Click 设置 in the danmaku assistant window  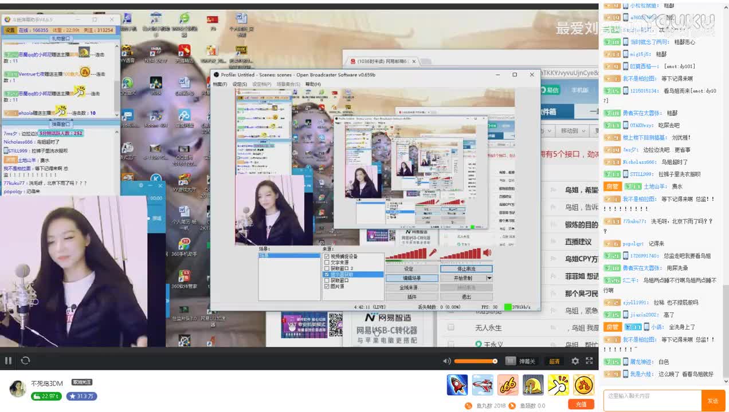tap(10, 30)
